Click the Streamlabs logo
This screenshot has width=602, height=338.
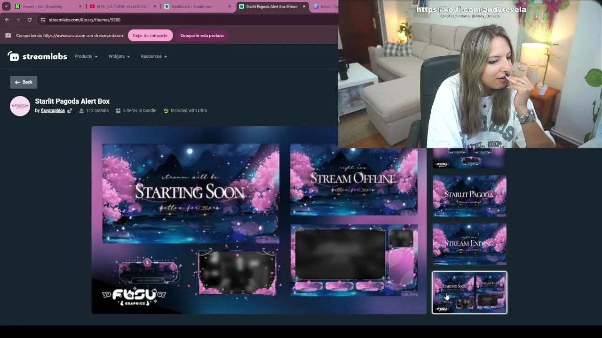click(37, 56)
